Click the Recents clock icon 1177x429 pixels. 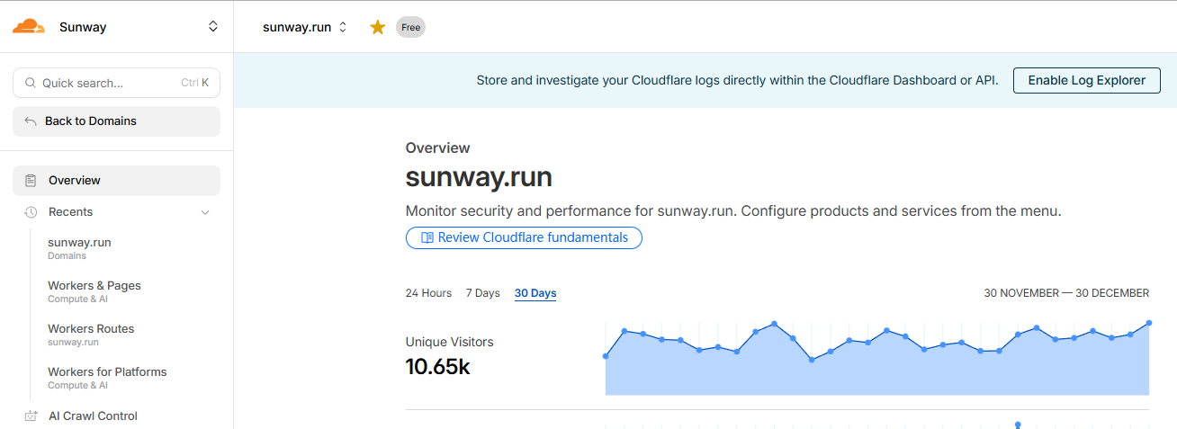tap(31, 212)
